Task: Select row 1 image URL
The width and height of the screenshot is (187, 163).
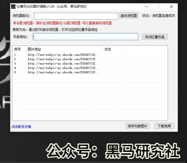Action: 64,55
